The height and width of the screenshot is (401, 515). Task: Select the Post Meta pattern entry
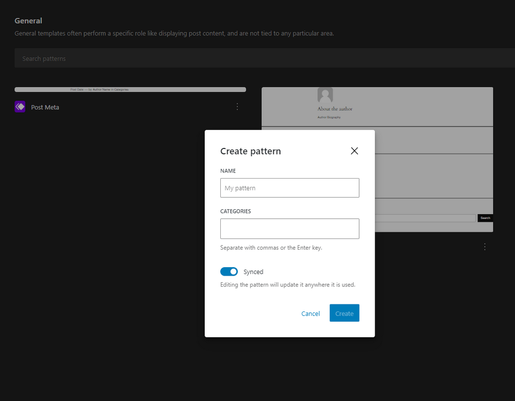pos(45,107)
